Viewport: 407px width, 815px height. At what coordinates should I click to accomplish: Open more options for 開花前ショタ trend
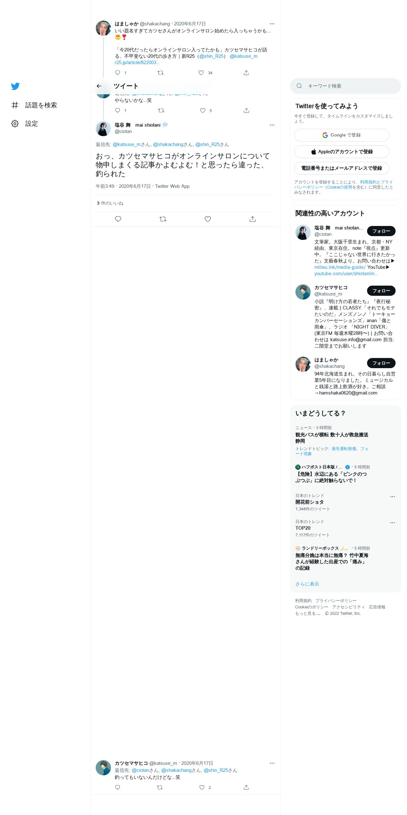392,497
